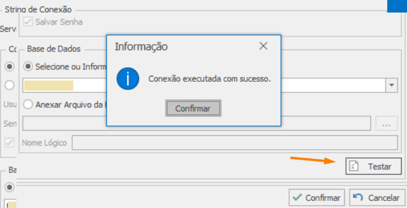407x208 pixels.
Task: Click the 'Conexão executada com sucesso' message
Action: click(x=210, y=79)
